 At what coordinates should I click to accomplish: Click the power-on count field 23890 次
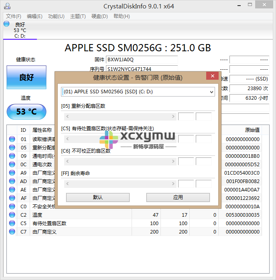click(250, 89)
